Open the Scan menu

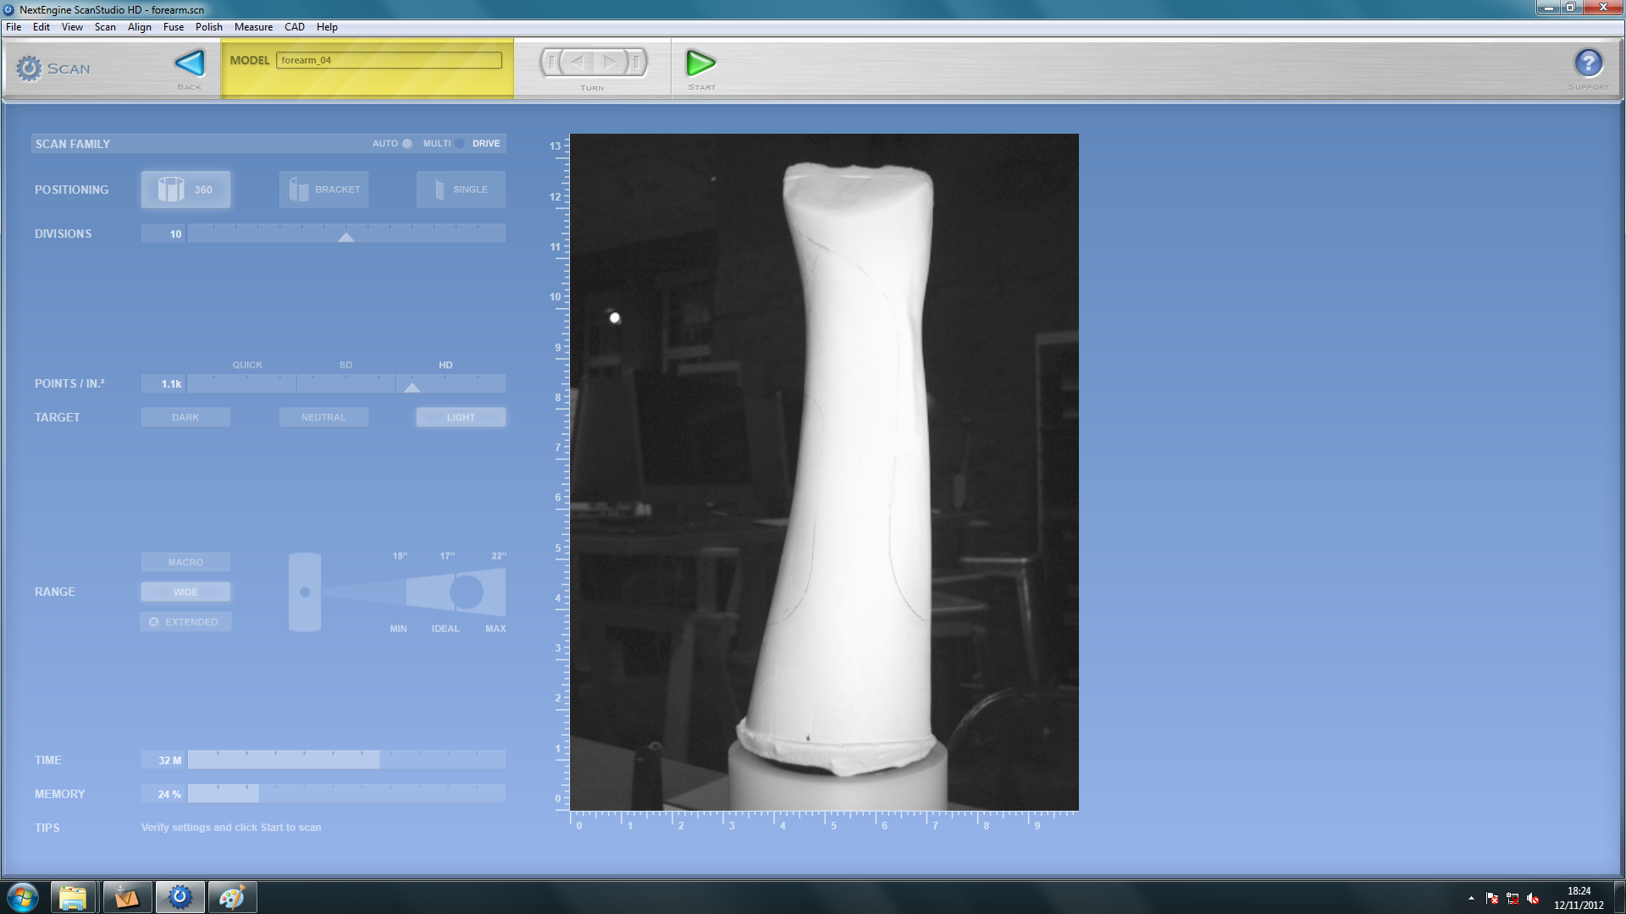click(104, 26)
